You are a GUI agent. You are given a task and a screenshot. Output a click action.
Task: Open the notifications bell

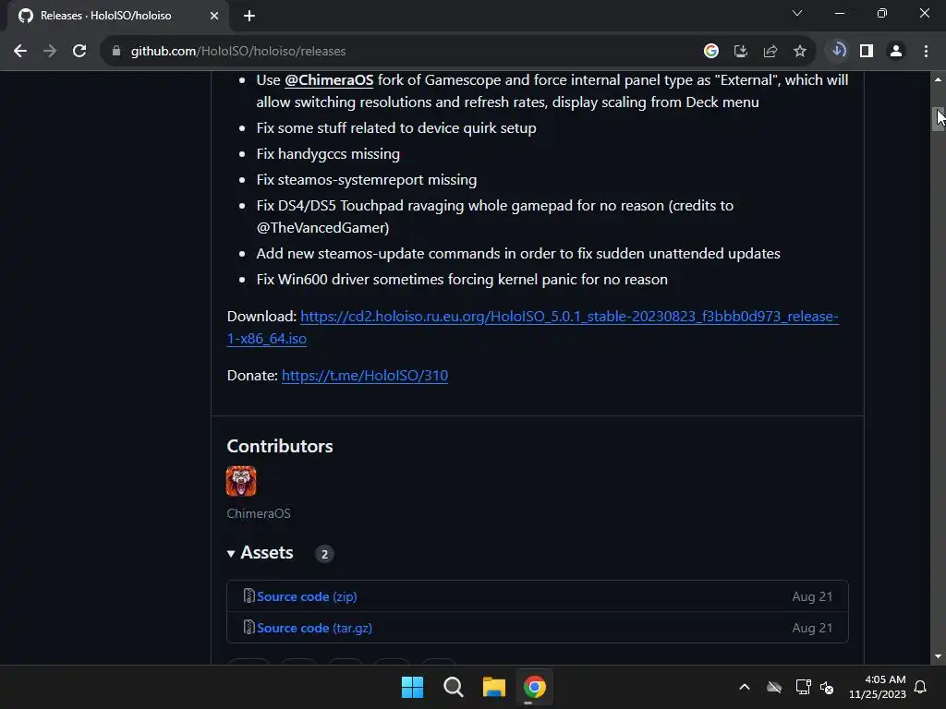[921, 687]
